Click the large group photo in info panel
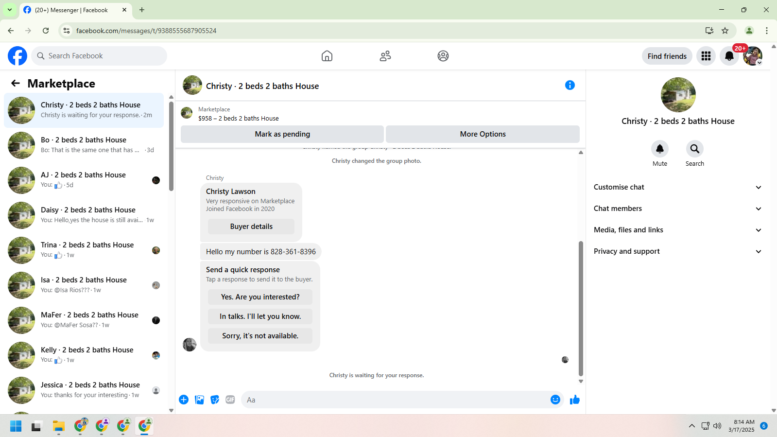This screenshot has height=437, width=777. 678,95
